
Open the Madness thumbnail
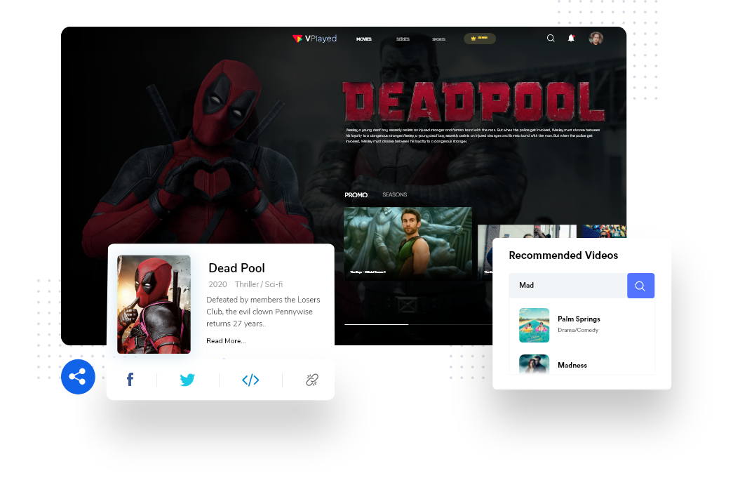pyautogui.click(x=534, y=364)
